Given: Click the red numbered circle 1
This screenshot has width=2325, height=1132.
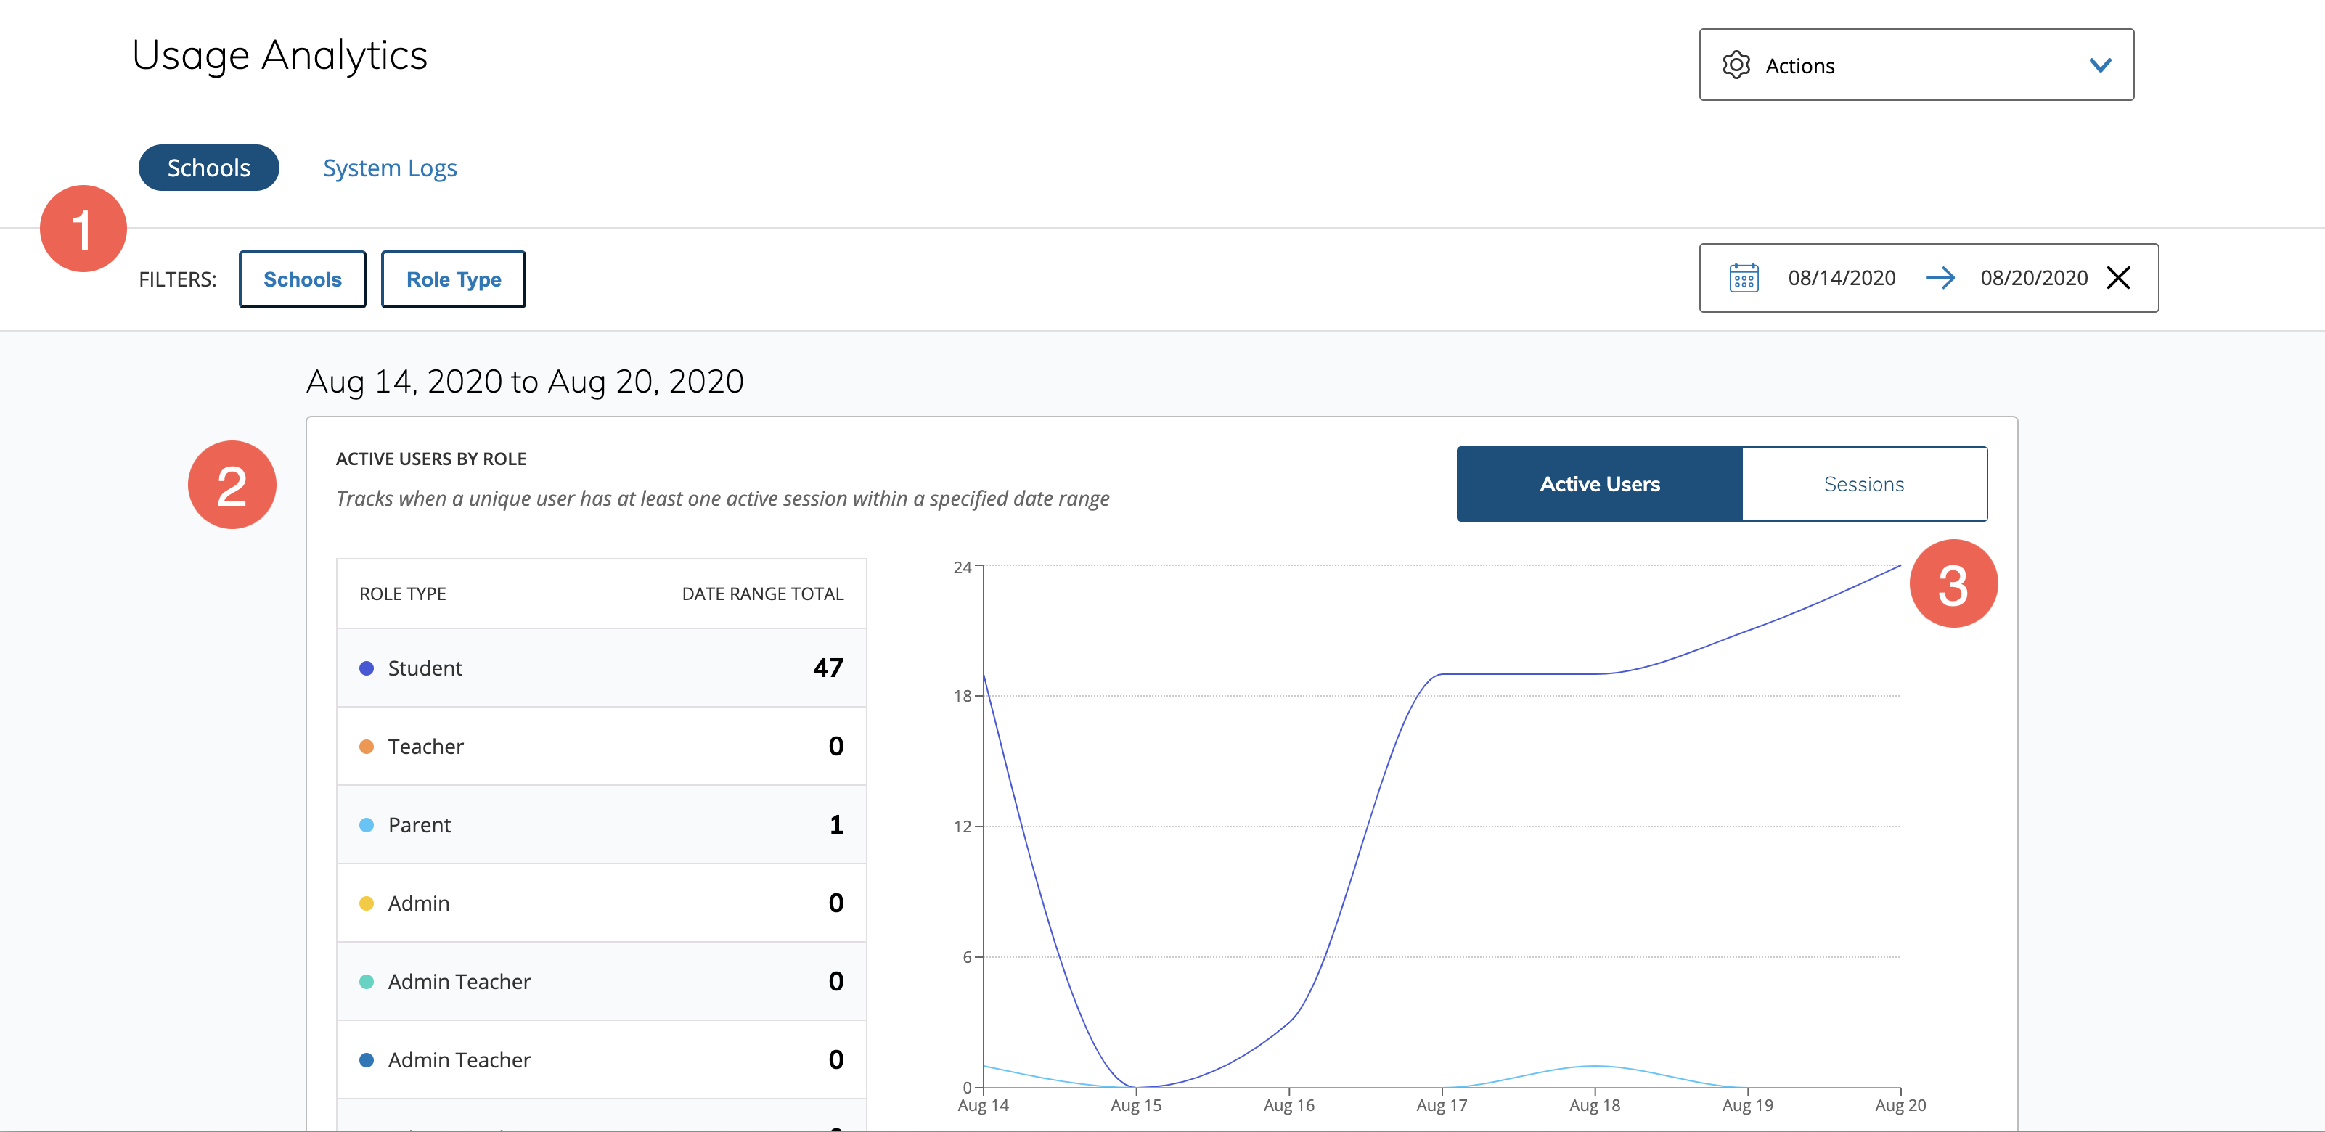Looking at the screenshot, I should [x=83, y=228].
